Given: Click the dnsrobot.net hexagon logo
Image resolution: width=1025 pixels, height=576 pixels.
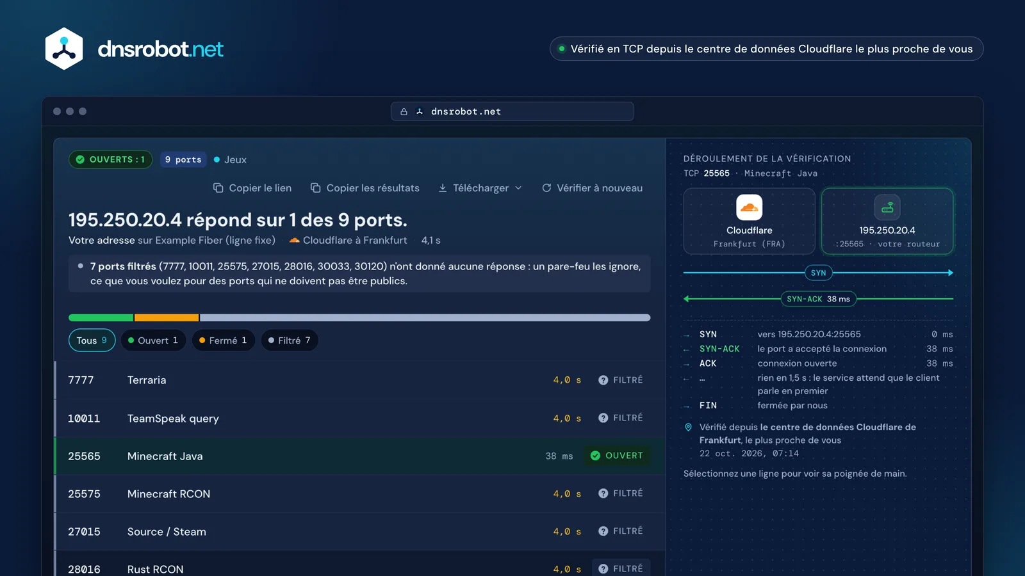Looking at the screenshot, I should pos(64,49).
